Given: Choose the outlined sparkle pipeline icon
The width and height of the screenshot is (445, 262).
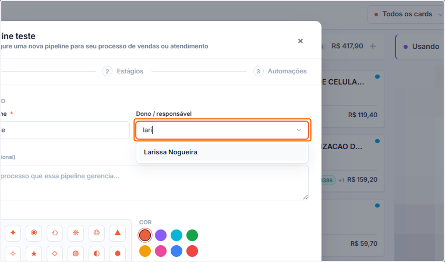Looking at the screenshot, I should 13,254.
